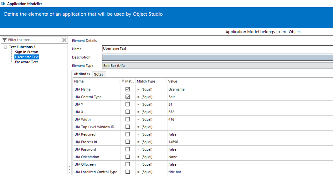Screen dimensions: 333x175
Task: Clear the tree filter with X icon
Action: tap(64, 40)
